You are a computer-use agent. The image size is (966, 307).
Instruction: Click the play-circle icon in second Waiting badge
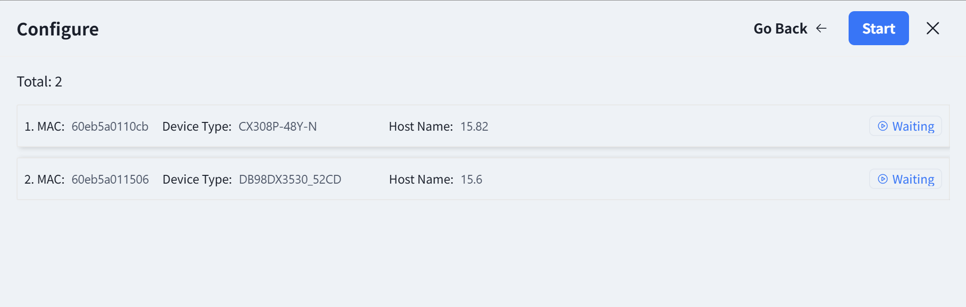[x=883, y=179]
